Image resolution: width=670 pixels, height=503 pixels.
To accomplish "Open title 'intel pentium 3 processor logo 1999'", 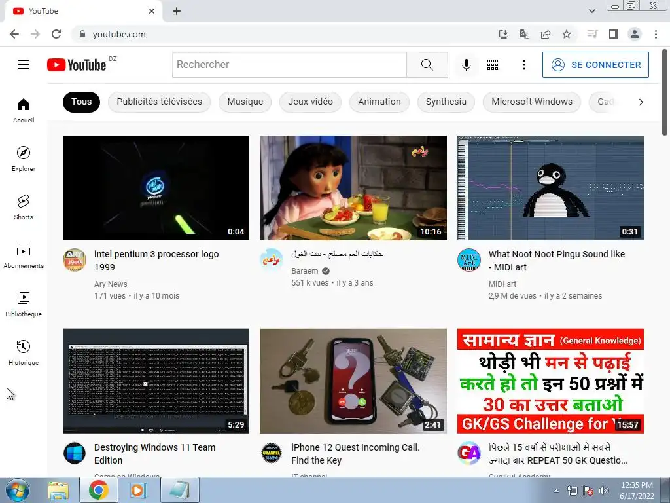I will [156, 261].
